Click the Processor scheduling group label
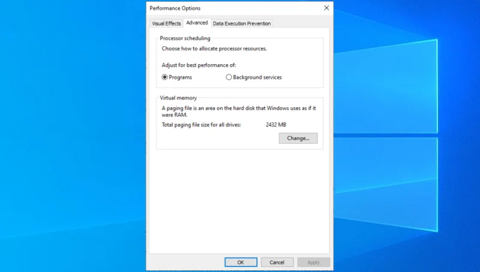 (185, 38)
